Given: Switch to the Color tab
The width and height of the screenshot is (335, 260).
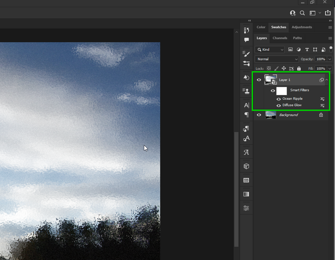Looking at the screenshot, I should [x=261, y=27].
